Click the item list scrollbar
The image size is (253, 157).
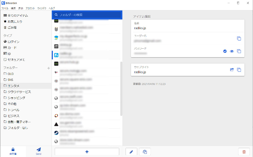121,89
